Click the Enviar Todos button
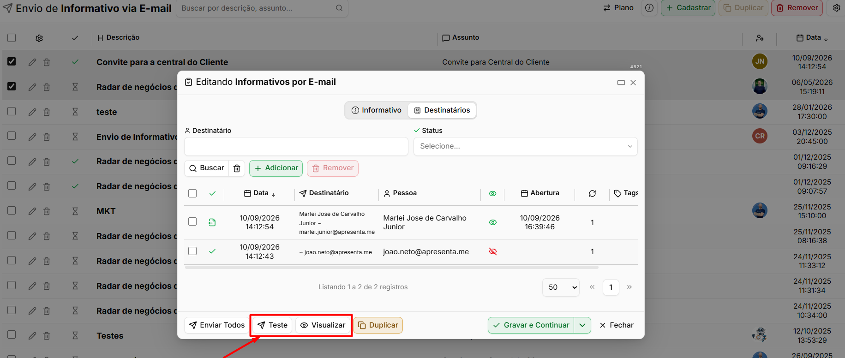This screenshot has width=845, height=358. tap(217, 325)
